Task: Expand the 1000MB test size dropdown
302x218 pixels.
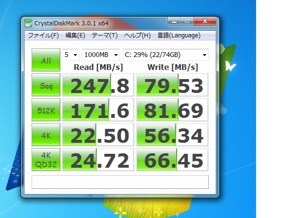Action: point(101,55)
